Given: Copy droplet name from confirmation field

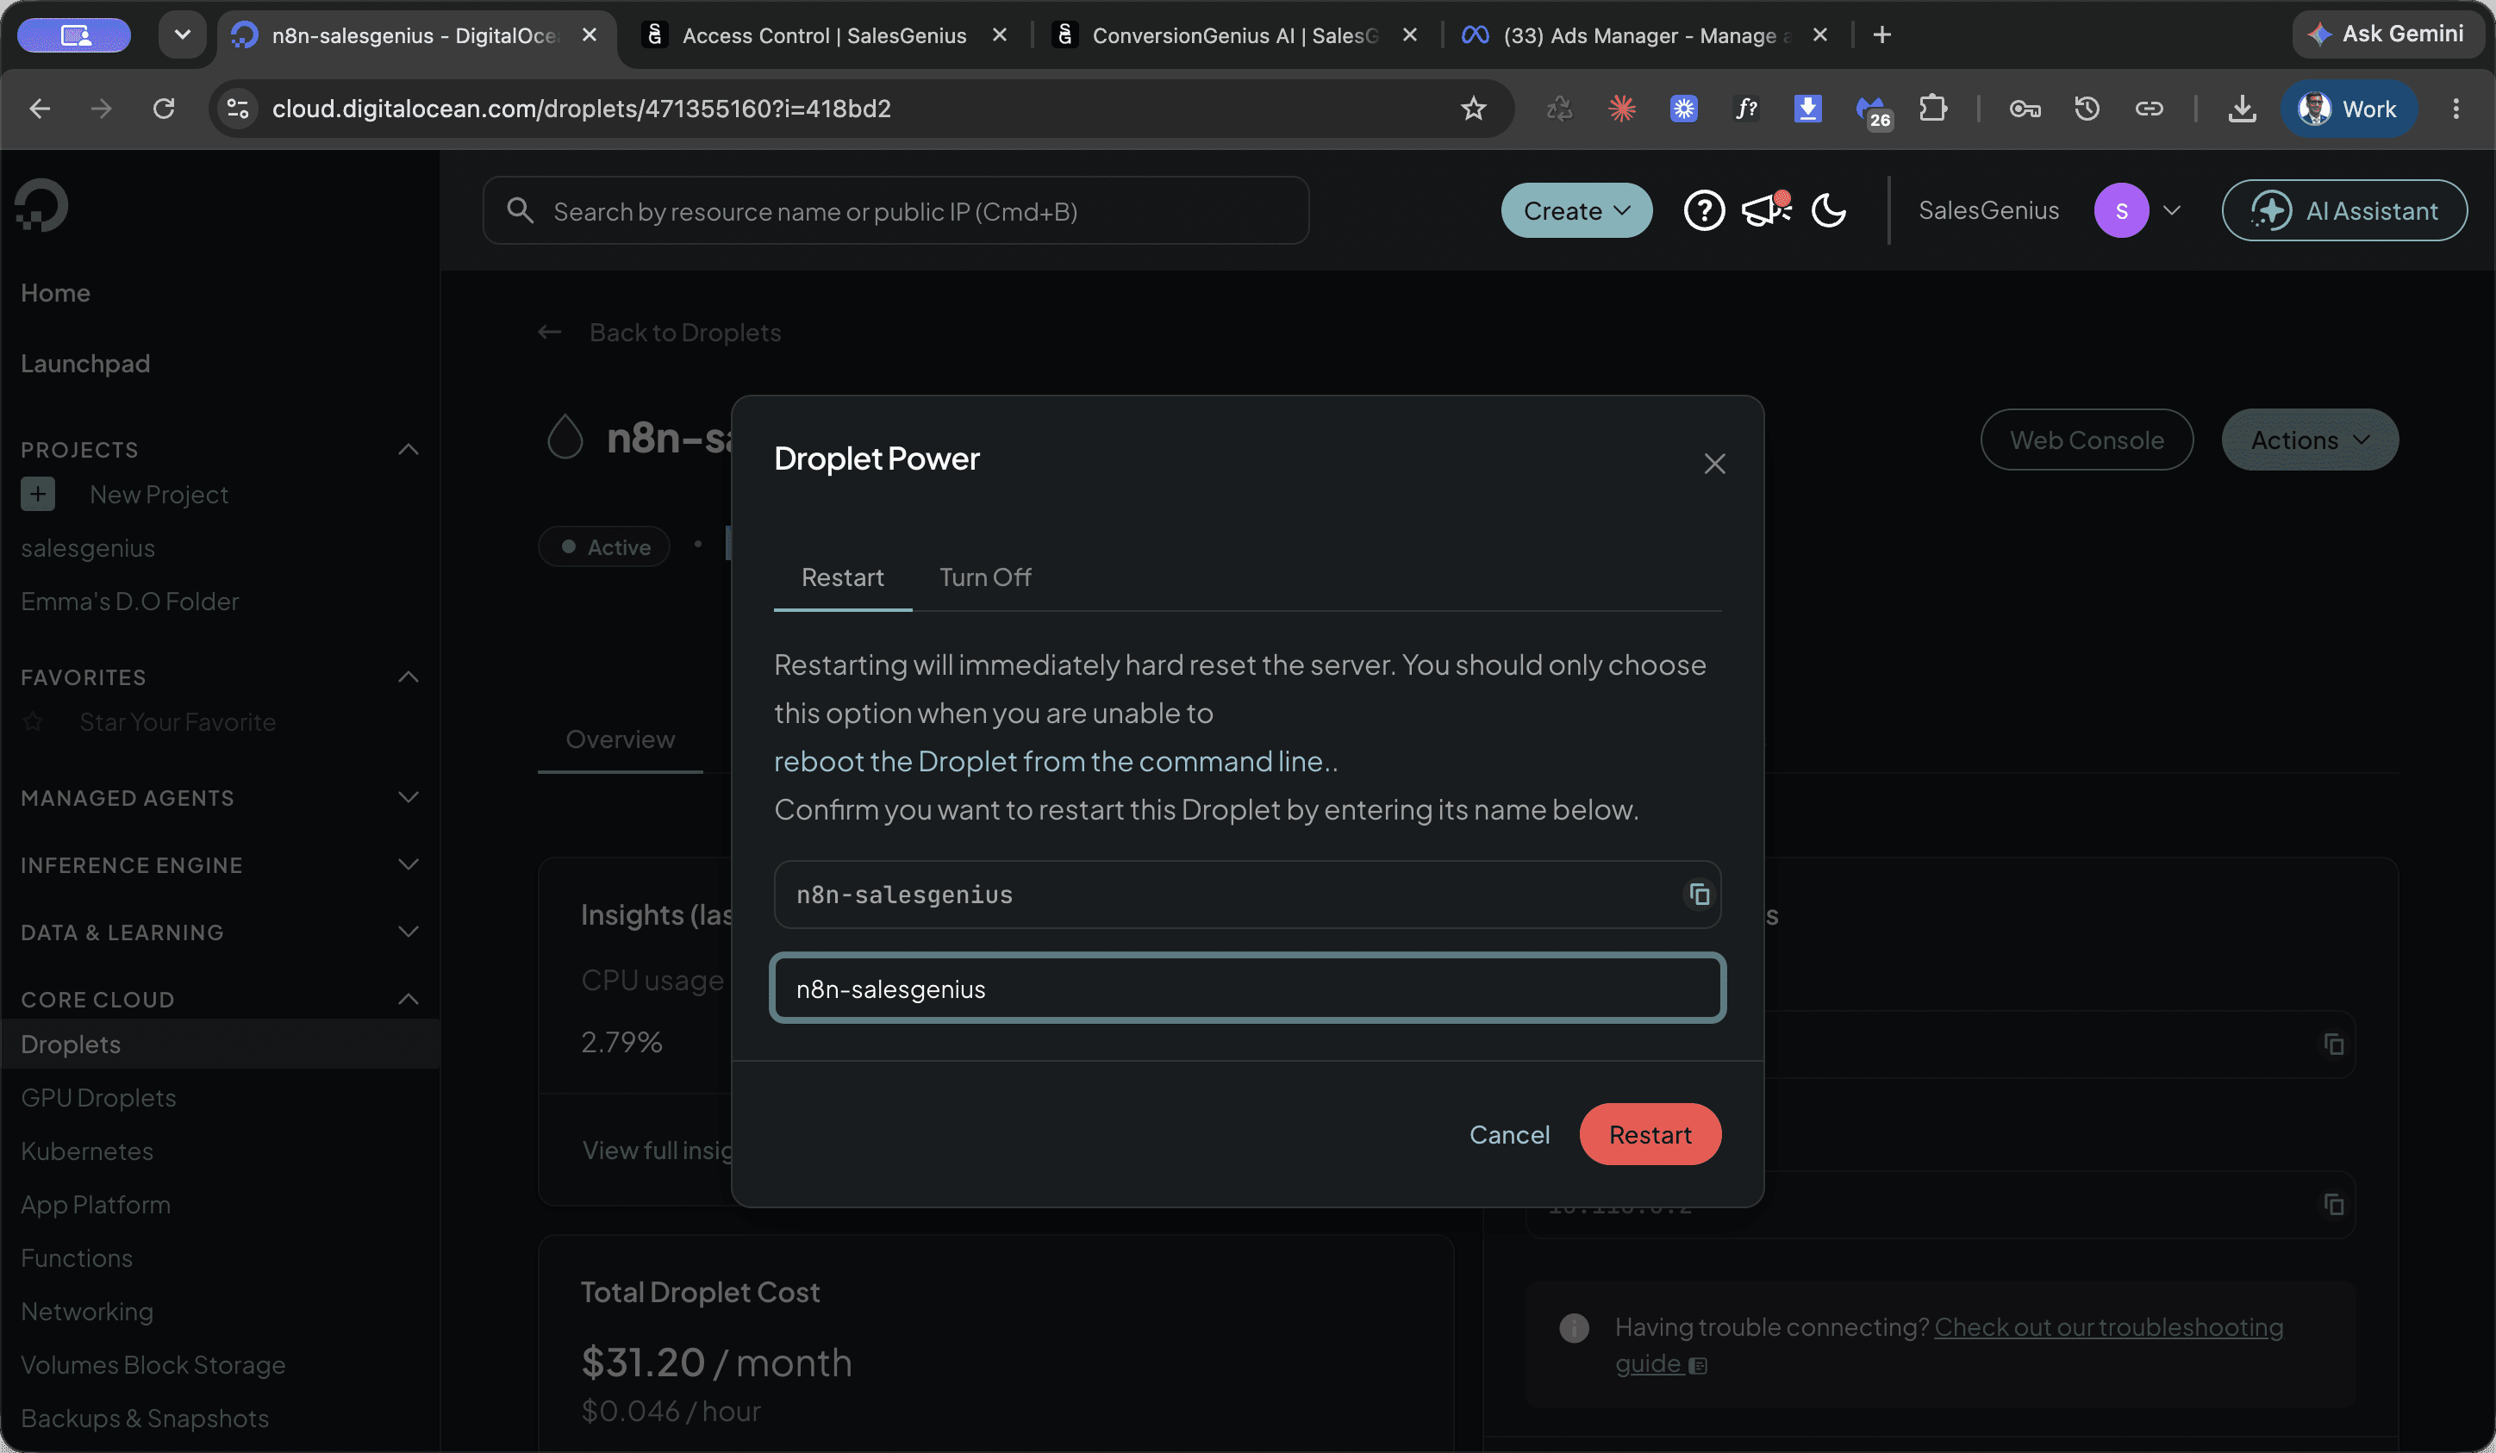Looking at the screenshot, I should [1700, 895].
